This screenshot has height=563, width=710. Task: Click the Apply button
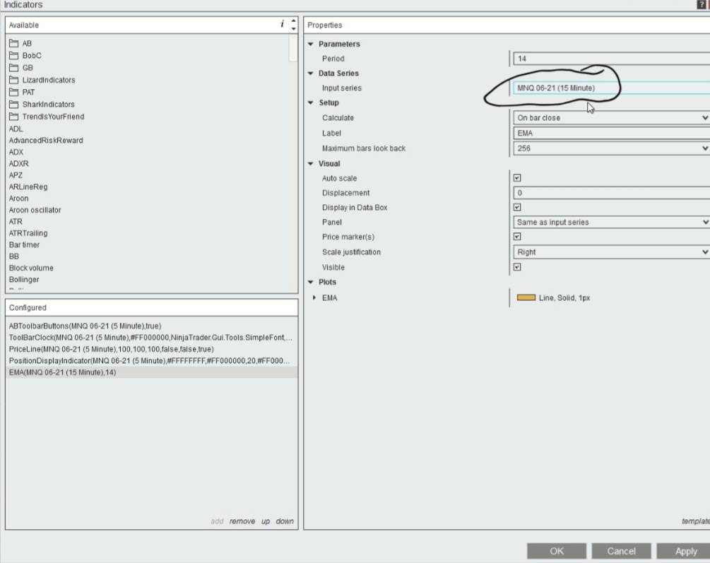pyautogui.click(x=685, y=551)
